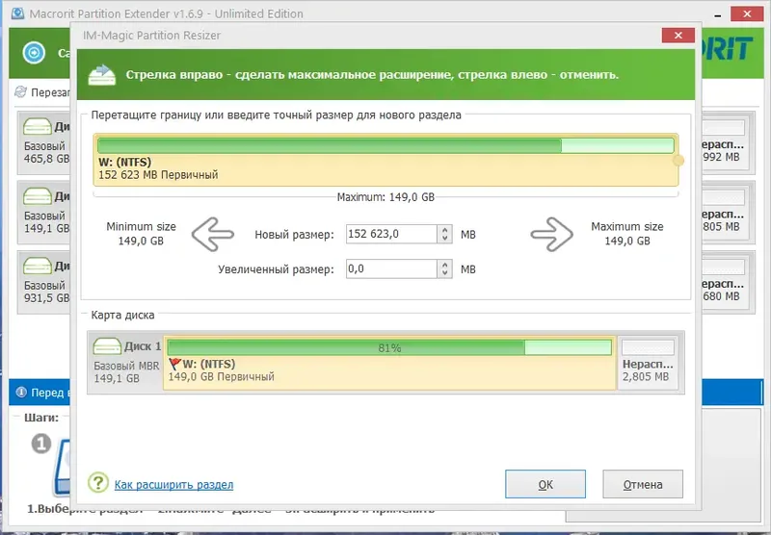Select the unallocated 805 MB block behind the dialog
The image size is (771, 535).
[726, 213]
